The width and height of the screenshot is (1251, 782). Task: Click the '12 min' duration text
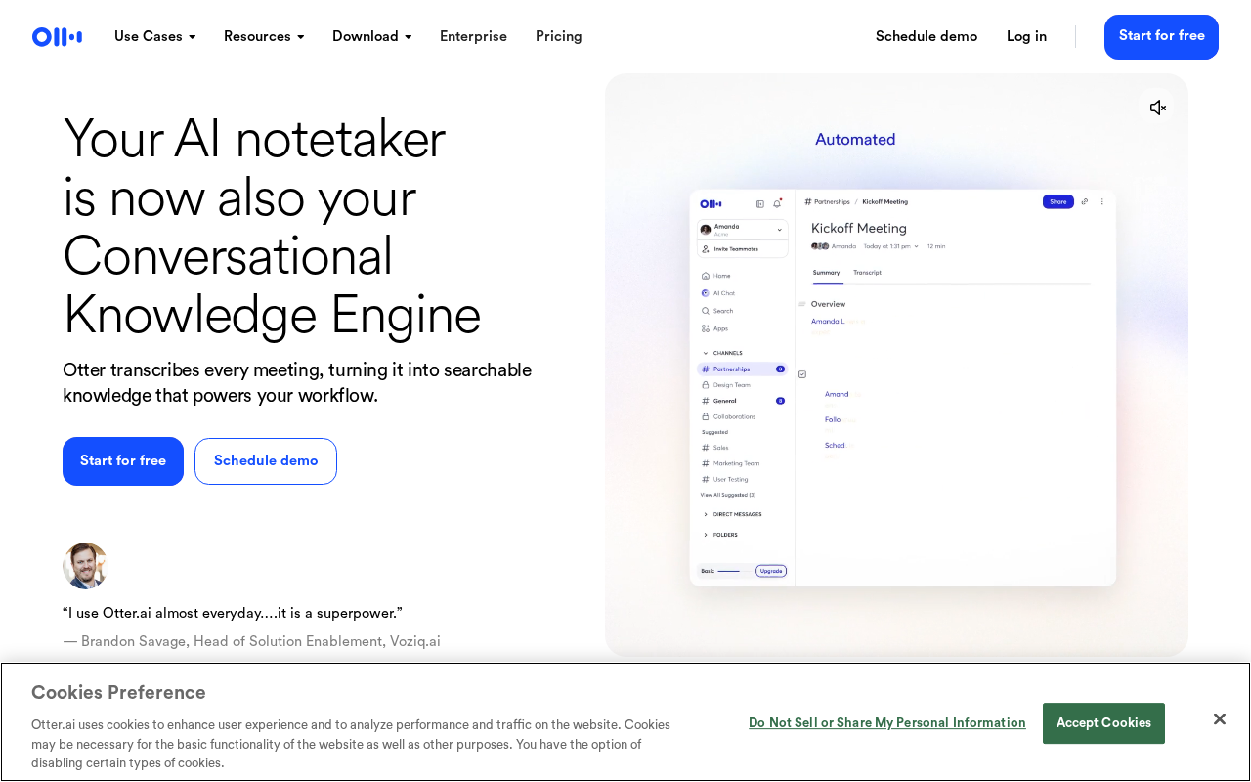[936, 246]
